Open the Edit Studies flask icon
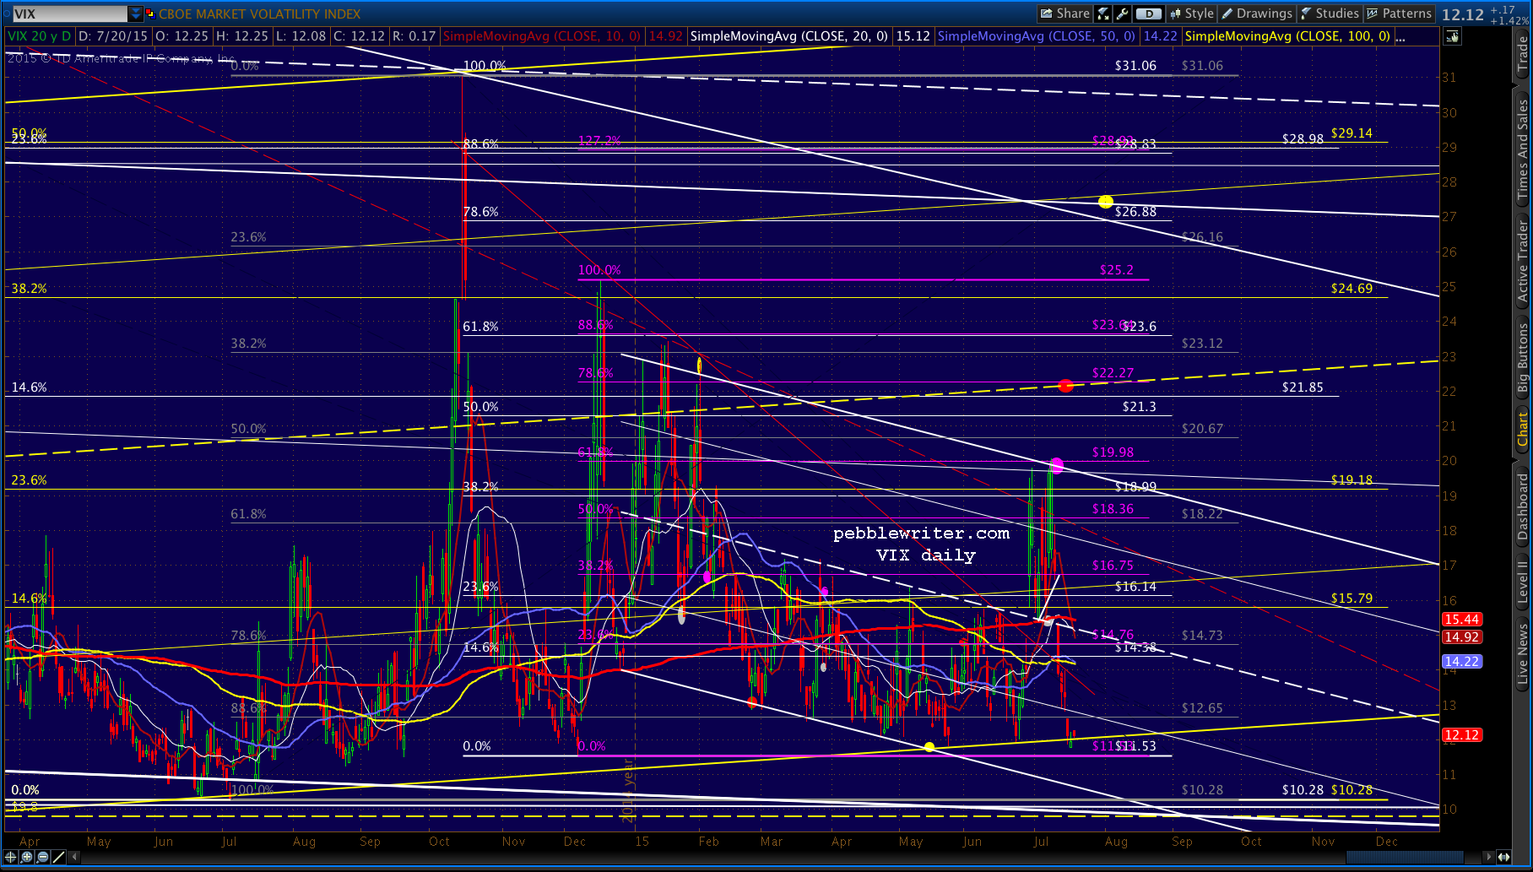The image size is (1533, 872). (1103, 14)
